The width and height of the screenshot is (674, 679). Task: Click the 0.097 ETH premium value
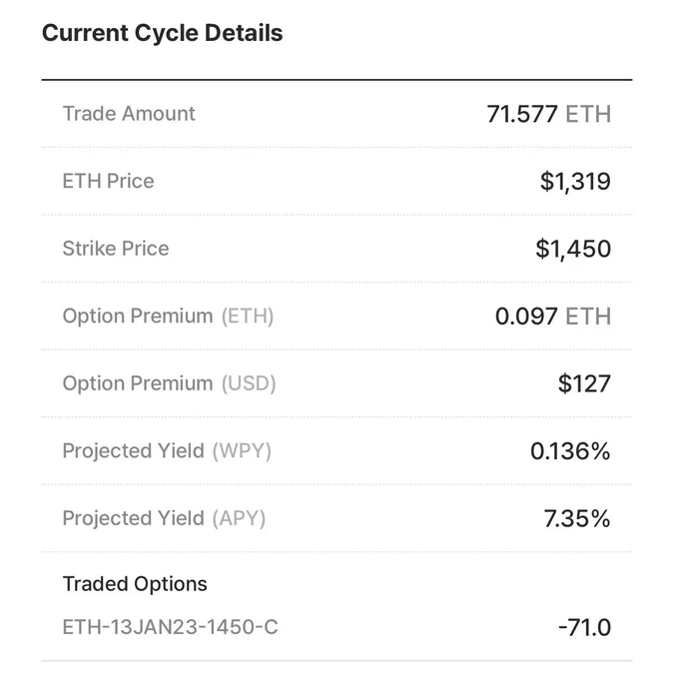pos(553,317)
